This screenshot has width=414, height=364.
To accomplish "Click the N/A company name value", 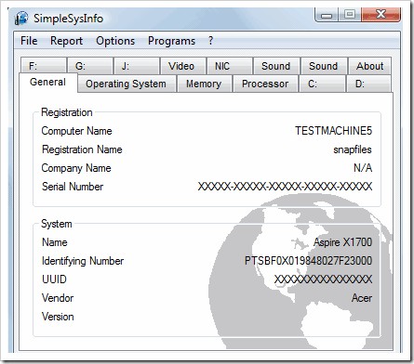I will (363, 168).
